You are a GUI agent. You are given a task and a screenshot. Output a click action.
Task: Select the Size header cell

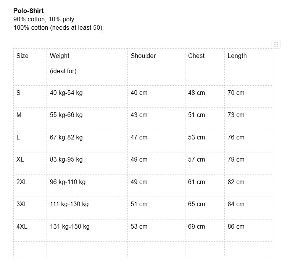(x=30, y=67)
